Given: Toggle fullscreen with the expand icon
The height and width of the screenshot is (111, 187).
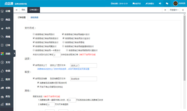Looking at the screenshot, I should (183, 10).
